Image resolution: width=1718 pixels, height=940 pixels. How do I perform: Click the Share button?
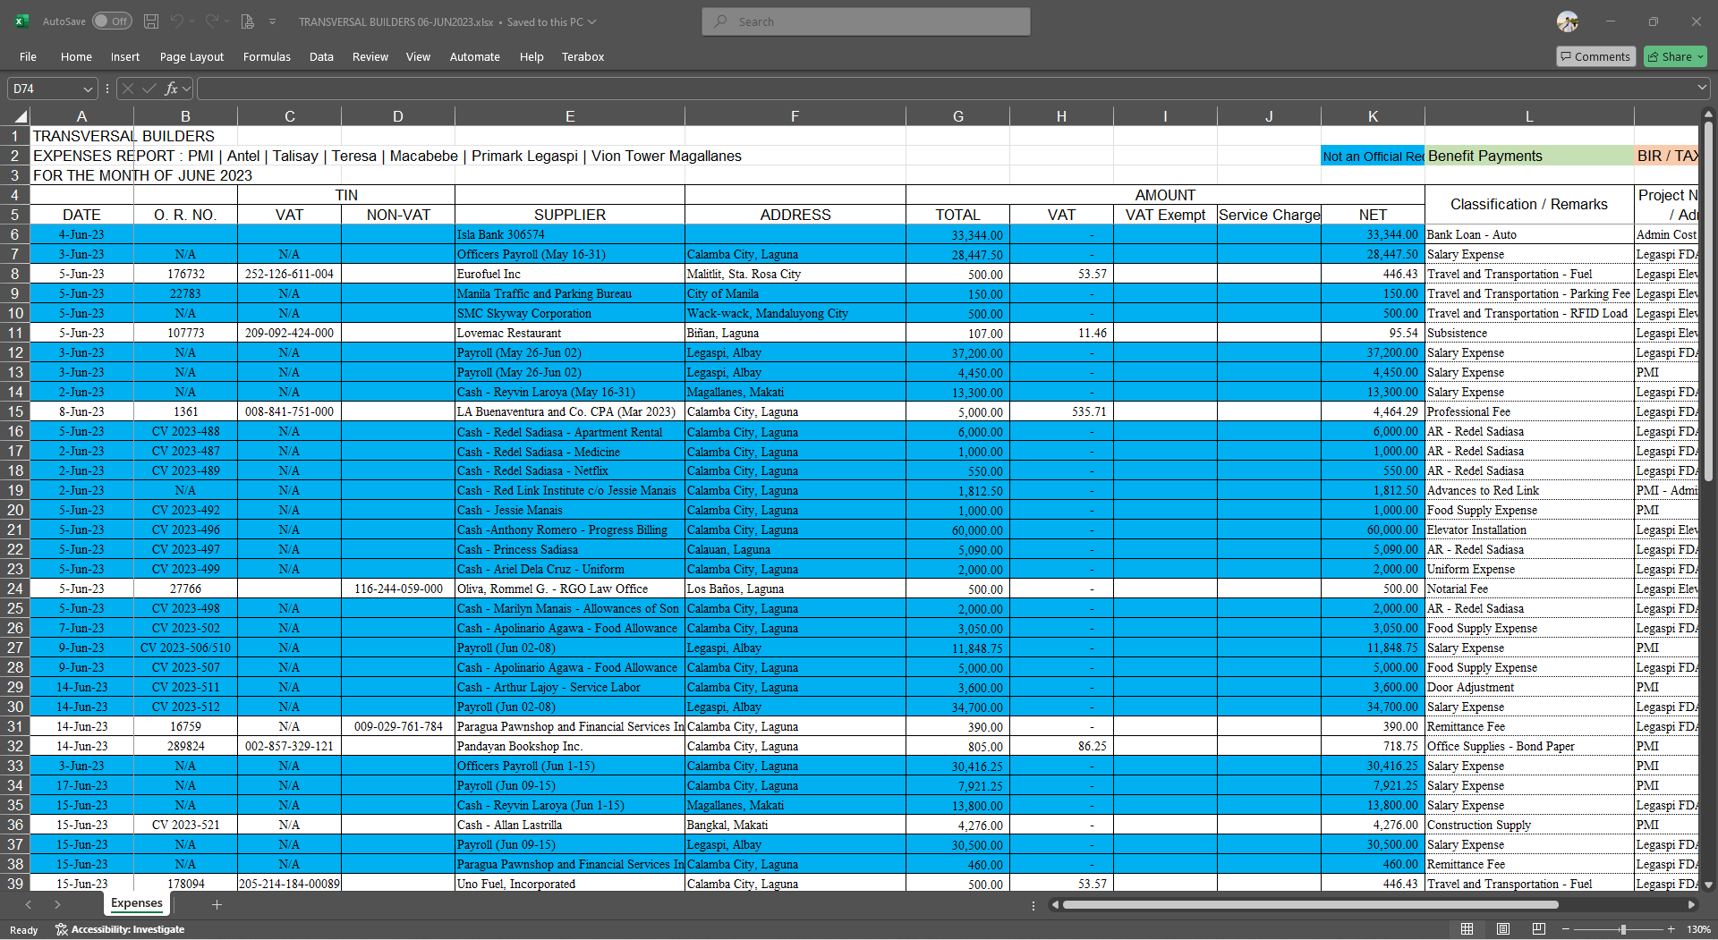[1675, 56]
